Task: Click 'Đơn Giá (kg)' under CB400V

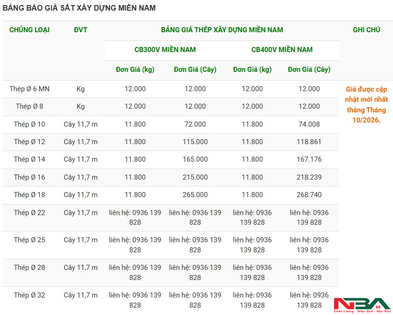Action: tap(252, 70)
